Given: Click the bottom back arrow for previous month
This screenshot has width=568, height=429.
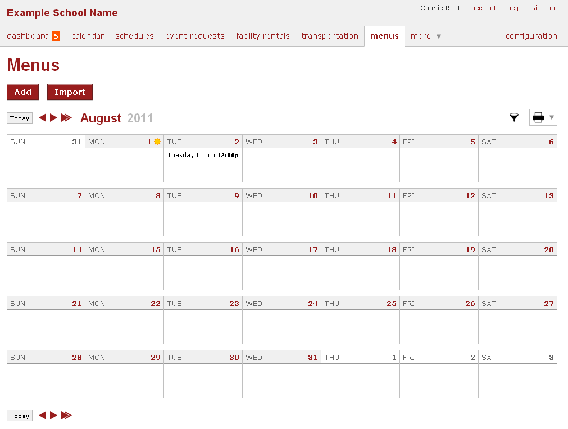Looking at the screenshot, I should (x=43, y=415).
